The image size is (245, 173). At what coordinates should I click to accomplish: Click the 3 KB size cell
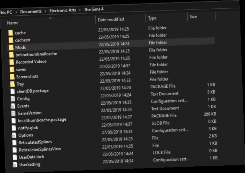(x=213, y=129)
